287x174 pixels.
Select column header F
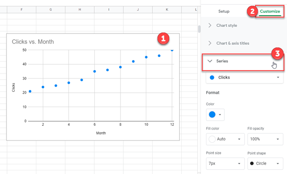(22, 10)
